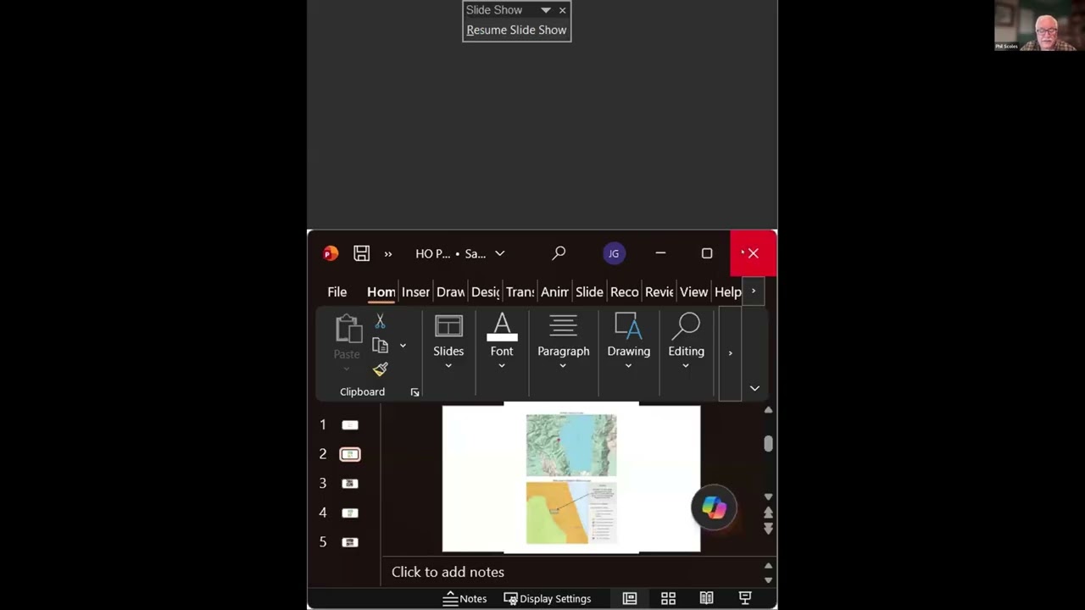Open Display Settings in status bar
Image resolution: width=1085 pixels, height=610 pixels.
click(x=548, y=598)
